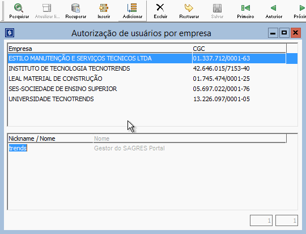The width and height of the screenshot is (306, 234).
Task: Open the window system menu icon
Action: pos(10,33)
